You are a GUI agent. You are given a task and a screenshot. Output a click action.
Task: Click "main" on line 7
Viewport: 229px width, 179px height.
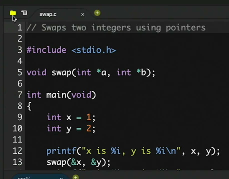click(x=56, y=95)
